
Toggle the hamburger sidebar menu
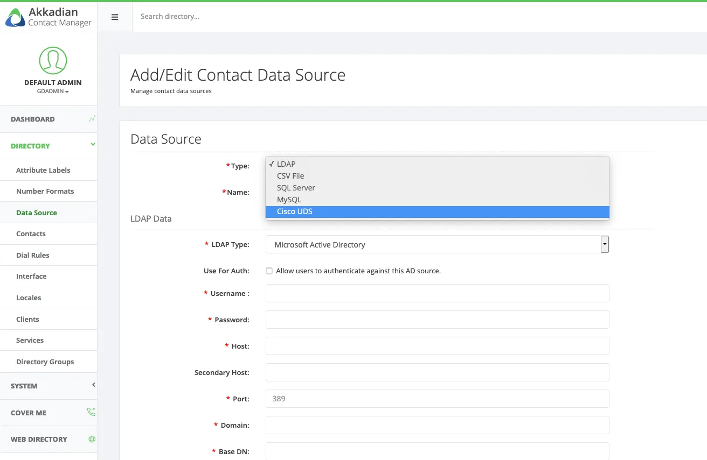tap(115, 17)
